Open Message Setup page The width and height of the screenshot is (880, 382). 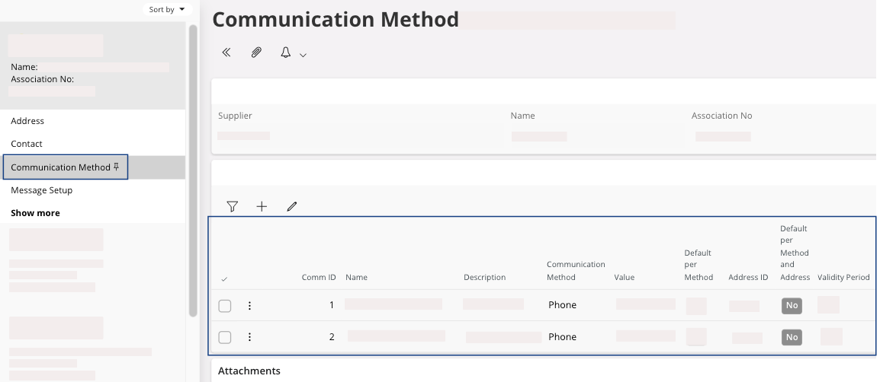41,190
